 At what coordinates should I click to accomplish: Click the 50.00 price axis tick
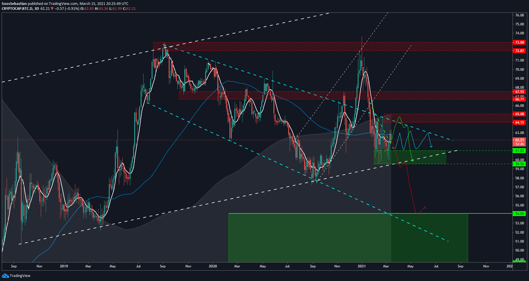pos(519,250)
